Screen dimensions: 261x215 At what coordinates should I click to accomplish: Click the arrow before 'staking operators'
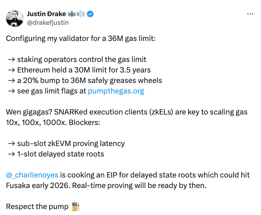pos(12,60)
